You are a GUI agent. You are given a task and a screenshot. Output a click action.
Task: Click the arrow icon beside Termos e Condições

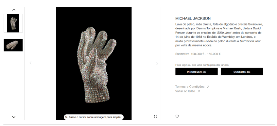pyautogui.click(x=208, y=87)
